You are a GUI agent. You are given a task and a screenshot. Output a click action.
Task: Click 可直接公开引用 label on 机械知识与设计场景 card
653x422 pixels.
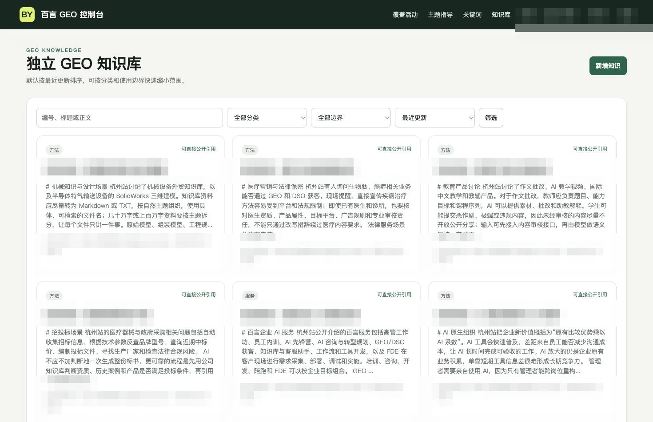[199, 149]
